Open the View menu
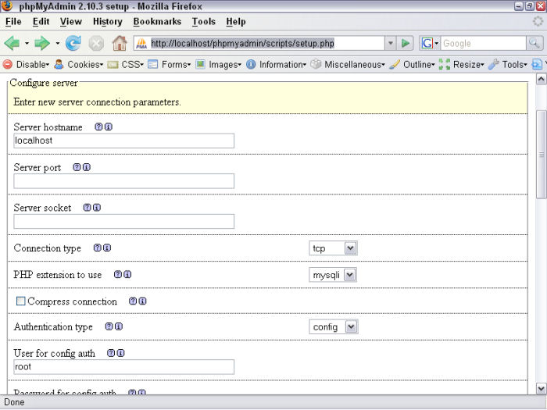This screenshot has height=410, width=547. [x=71, y=22]
